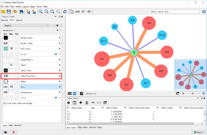Float the Control Panel window
The width and height of the screenshot is (207, 135).
pos(60,17)
